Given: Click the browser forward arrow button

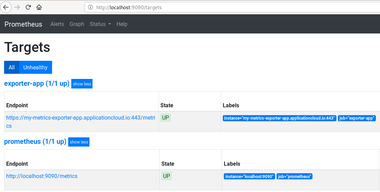Looking at the screenshot, I should (17, 7).
